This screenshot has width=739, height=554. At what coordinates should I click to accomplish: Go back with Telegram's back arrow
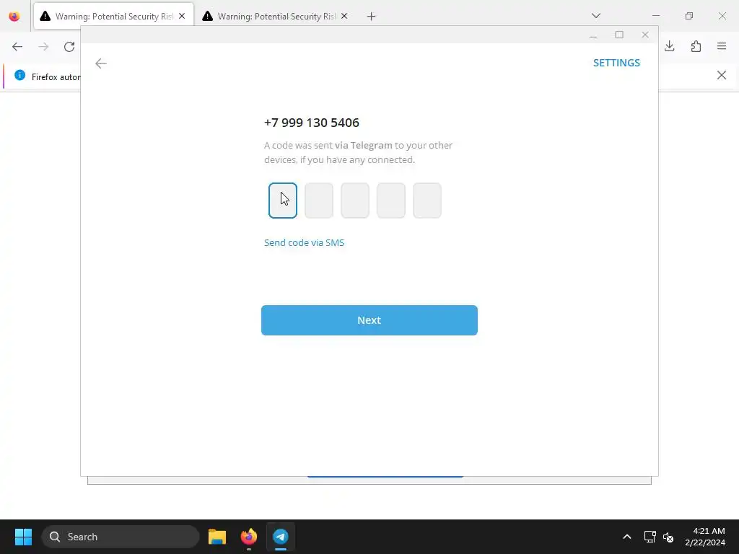[101, 63]
